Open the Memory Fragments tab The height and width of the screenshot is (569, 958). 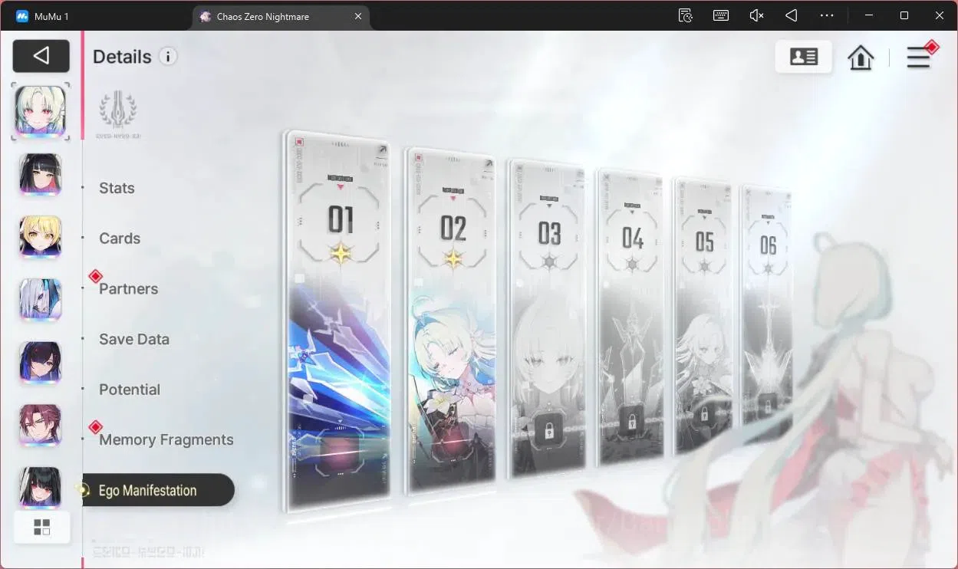click(166, 440)
